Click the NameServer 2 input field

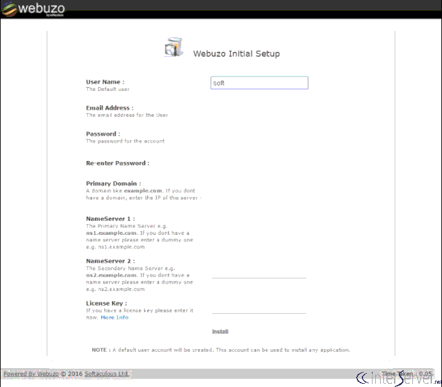click(259, 272)
